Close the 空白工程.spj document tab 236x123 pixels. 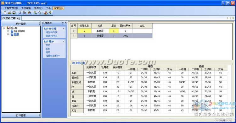[x=233, y=18]
